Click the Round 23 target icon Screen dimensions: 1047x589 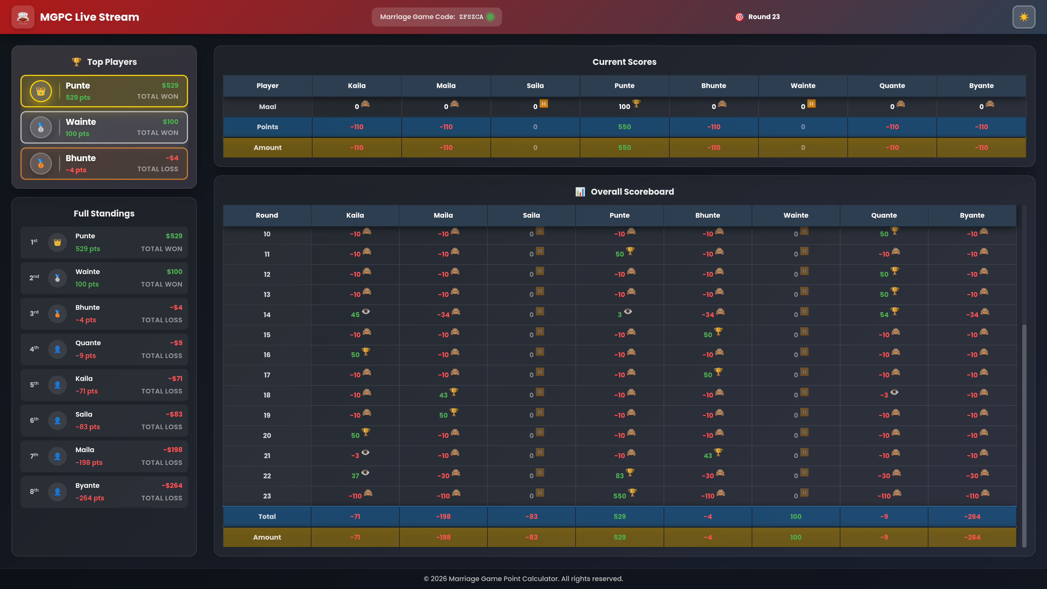coord(739,17)
